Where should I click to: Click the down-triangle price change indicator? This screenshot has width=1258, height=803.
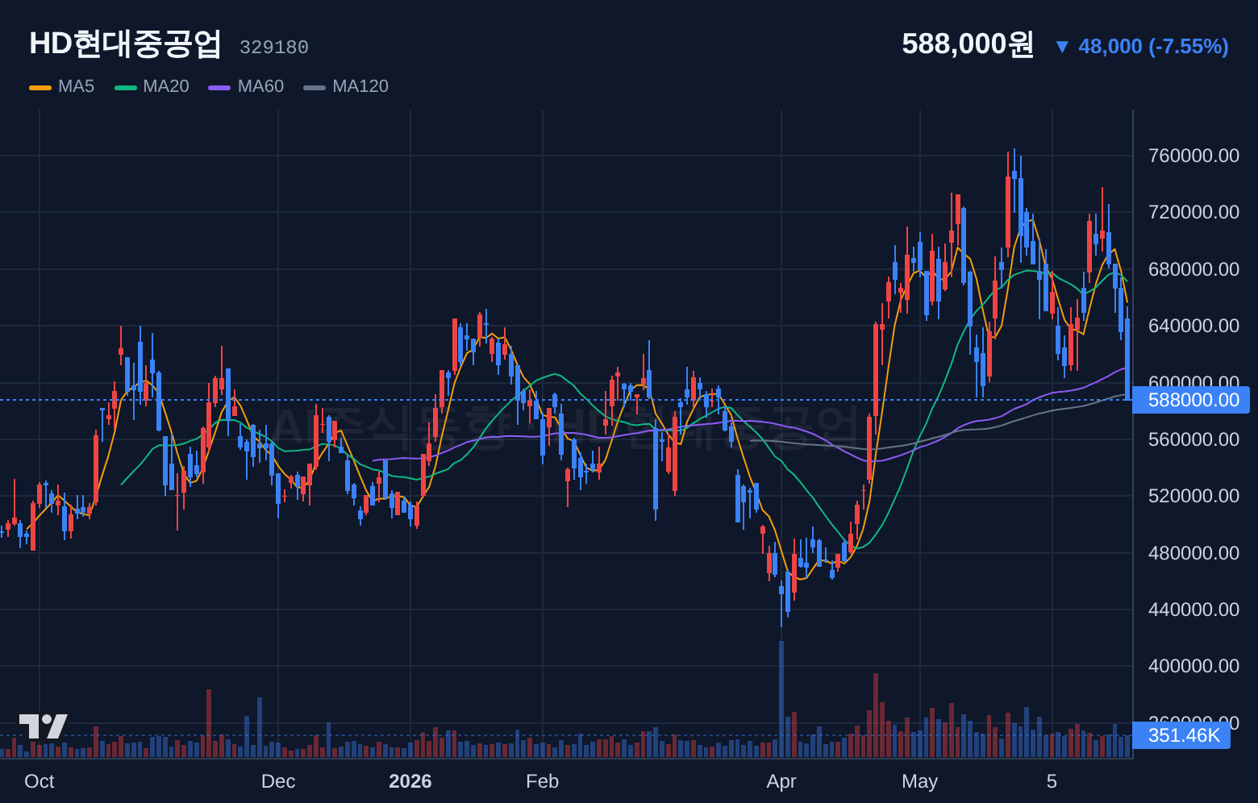(1062, 47)
